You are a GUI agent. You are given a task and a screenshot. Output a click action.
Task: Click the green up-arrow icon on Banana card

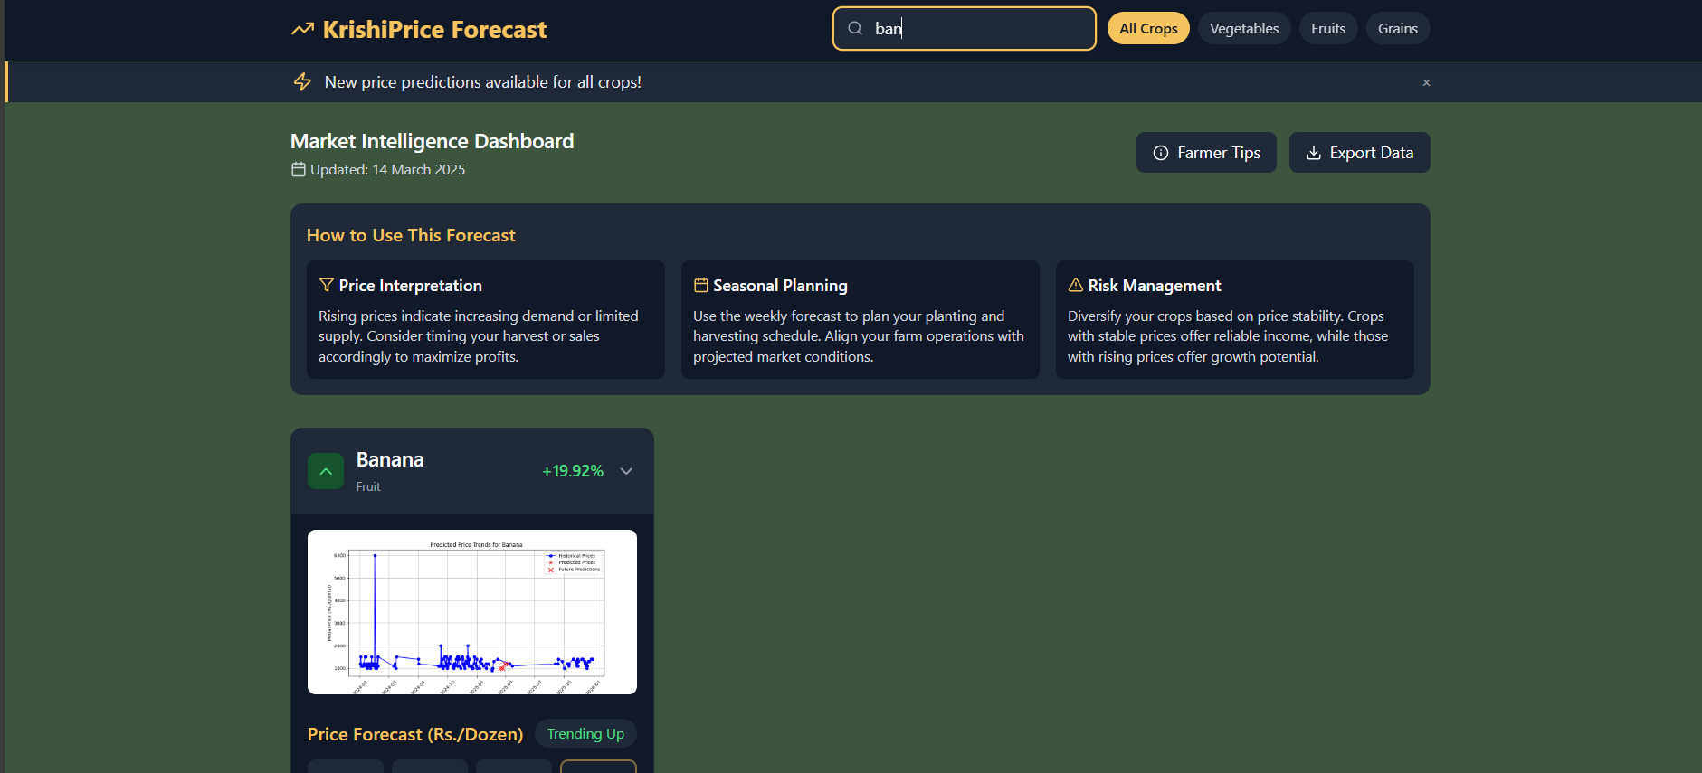point(326,471)
